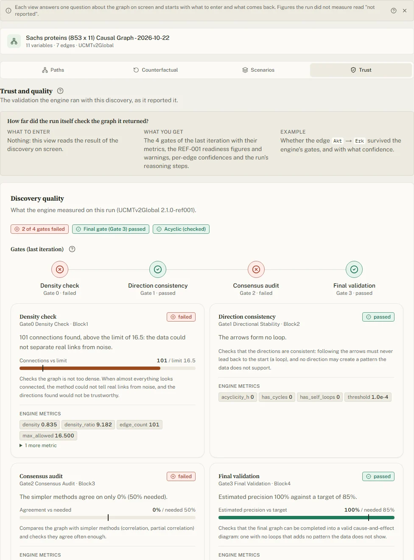Click the failed badge on Consensus audit card
The height and width of the screenshot is (560, 414).
tap(181, 476)
